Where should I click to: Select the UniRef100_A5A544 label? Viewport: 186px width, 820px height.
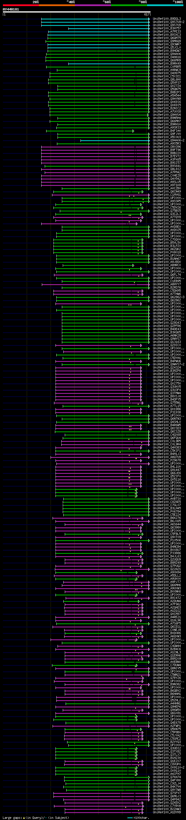(x=167, y=95)
